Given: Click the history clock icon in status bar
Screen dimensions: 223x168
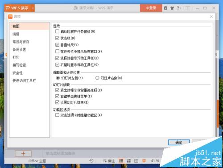Looking at the screenshot, I should (x=91, y=160).
